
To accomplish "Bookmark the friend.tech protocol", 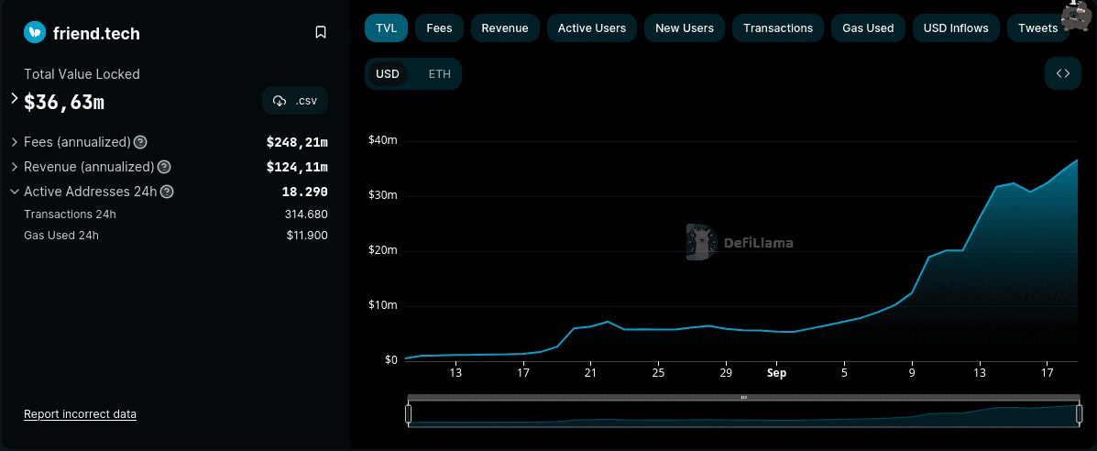I will point(321,32).
